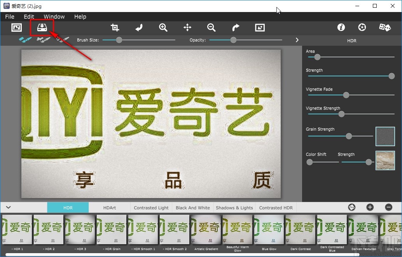Select the HDR preset tab
The height and width of the screenshot is (257, 402).
(x=68, y=208)
